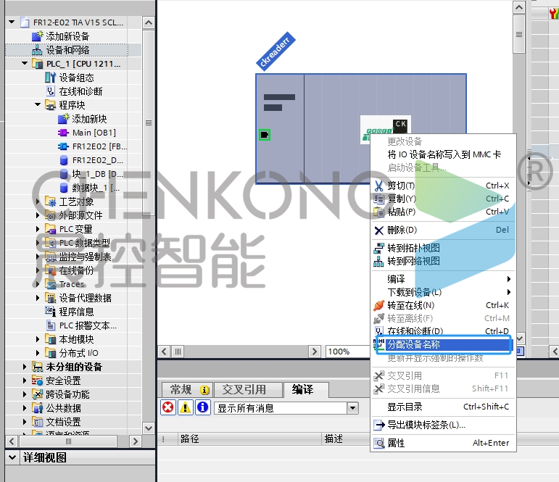Expand the 设备代理数据 folder
Viewport: 559px width, 482px height.
click(38, 298)
